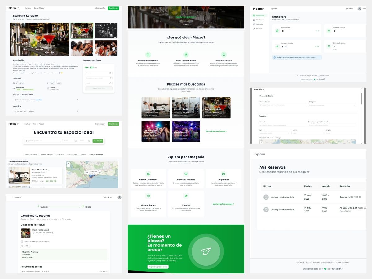Open the Fecha field in the search bar

pyautogui.click(x=70, y=141)
